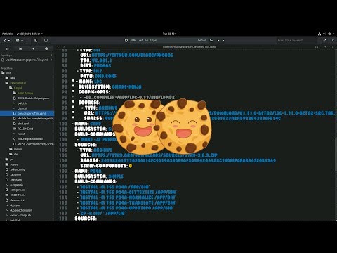Click the build project icon
Image resolution: width=337 pixels, height=253 pixels.
[211, 41]
